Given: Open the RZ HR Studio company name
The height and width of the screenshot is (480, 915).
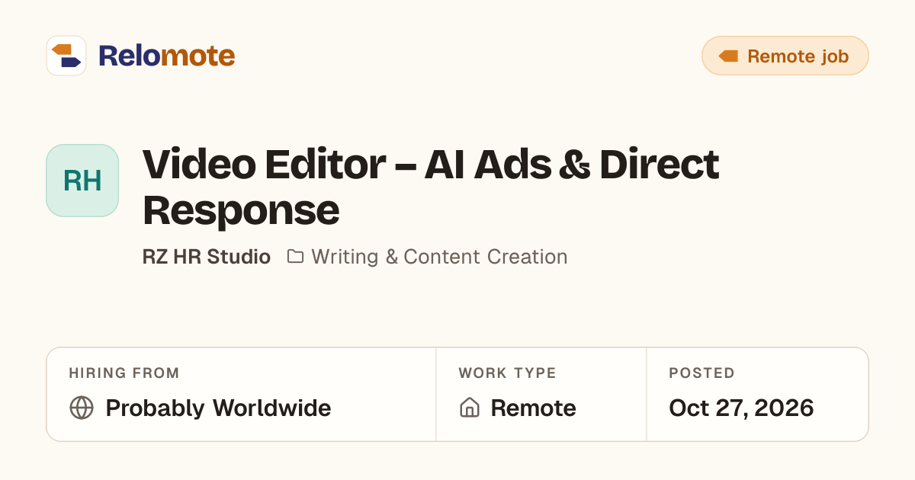Looking at the screenshot, I should (x=207, y=257).
